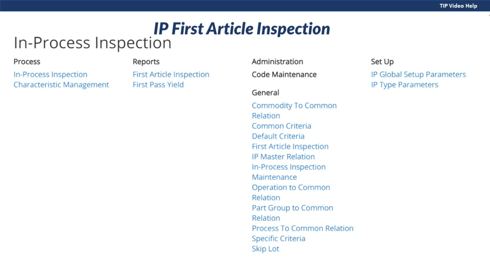Select Code Maintenance under Administration
Screen dimensions: 490x275
(x=284, y=74)
